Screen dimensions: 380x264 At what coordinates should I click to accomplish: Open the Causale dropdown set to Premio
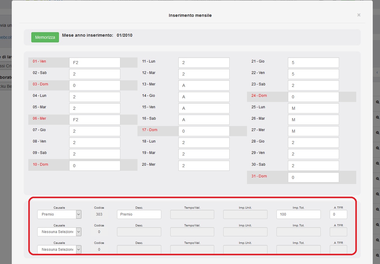59,214
